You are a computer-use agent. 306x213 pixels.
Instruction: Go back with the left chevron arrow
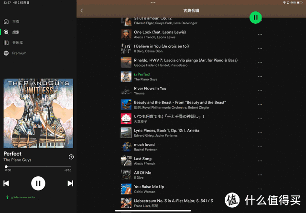[82, 10]
